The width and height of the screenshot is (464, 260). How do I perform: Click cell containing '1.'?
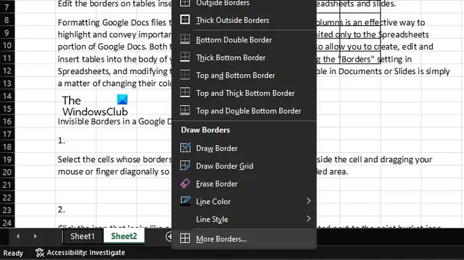(x=62, y=140)
